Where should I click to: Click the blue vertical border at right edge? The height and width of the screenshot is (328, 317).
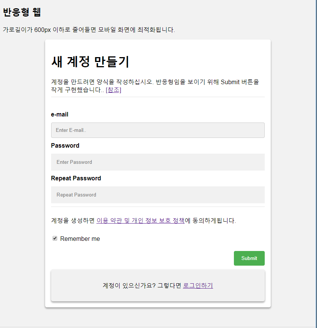[x=316, y=164]
